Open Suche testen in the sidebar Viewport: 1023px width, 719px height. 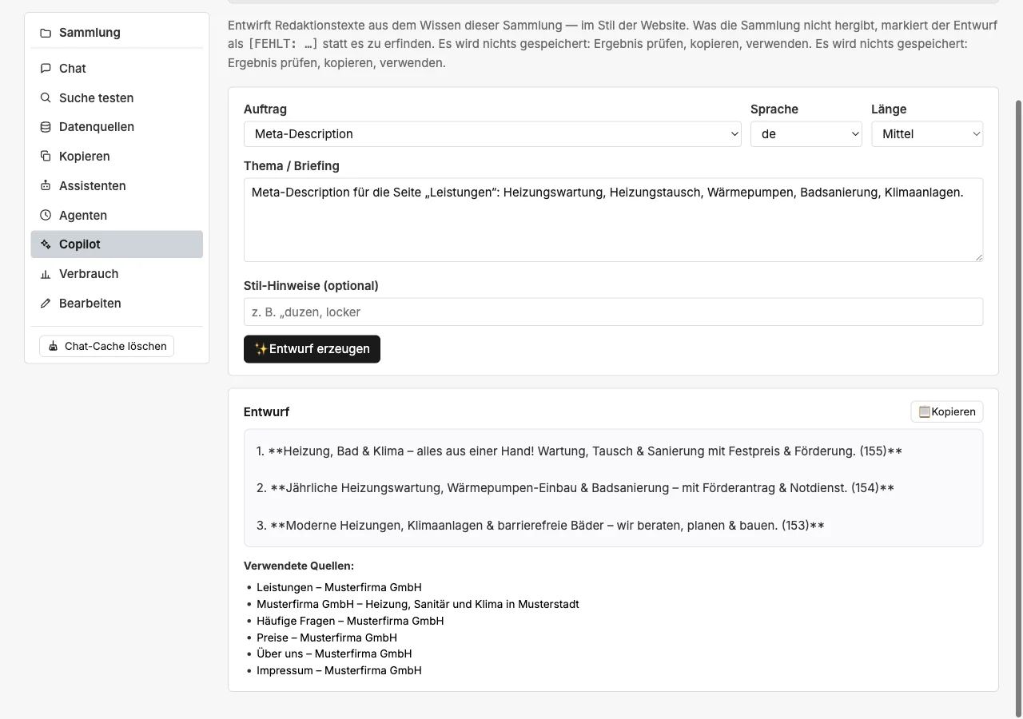click(117, 98)
